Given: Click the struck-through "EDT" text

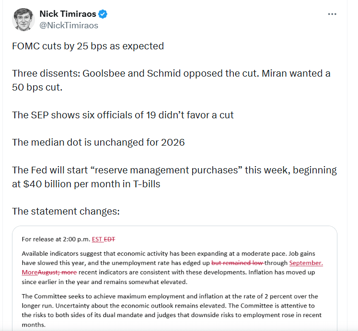Looking at the screenshot, I should pyautogui.click(x=110, y=239).
